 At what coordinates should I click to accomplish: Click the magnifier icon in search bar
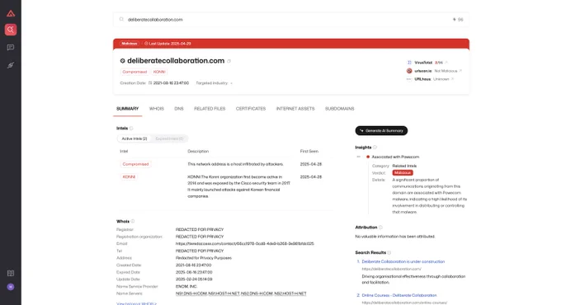(121, 19)
